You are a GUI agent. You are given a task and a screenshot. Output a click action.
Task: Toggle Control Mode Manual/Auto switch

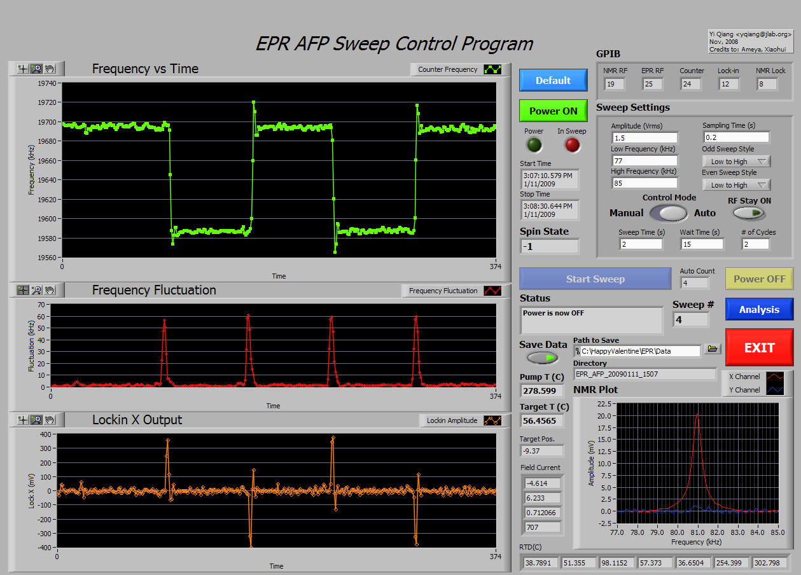click(670, 213)
